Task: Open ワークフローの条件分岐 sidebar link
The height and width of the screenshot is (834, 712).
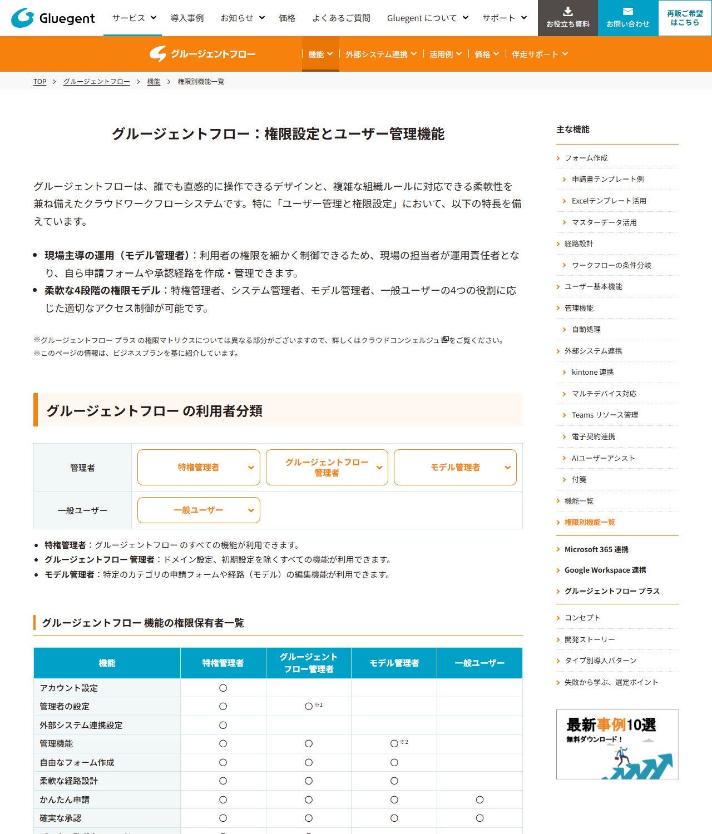Action: 611,265
